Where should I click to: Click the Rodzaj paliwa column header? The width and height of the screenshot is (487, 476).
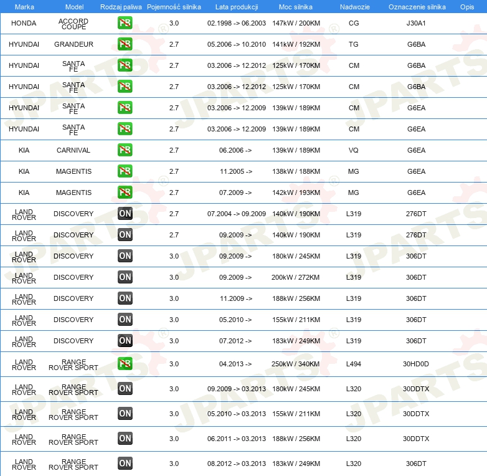click(x=121, y=7)
